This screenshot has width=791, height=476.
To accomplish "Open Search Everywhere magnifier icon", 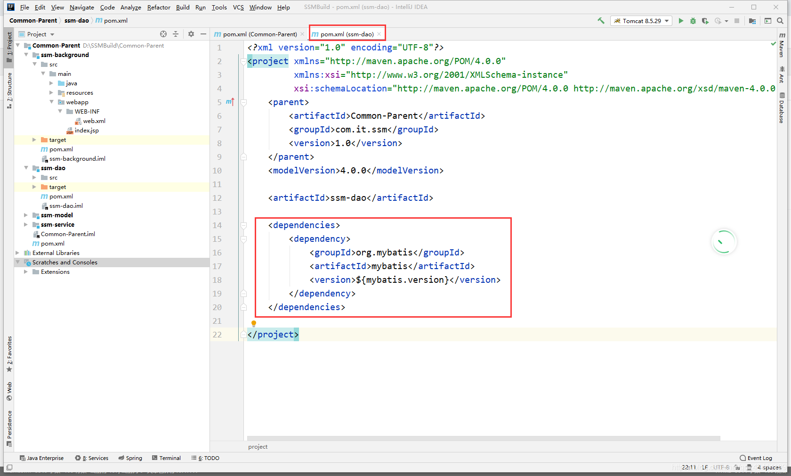I will pyautogui.click(x=780, y=21).
